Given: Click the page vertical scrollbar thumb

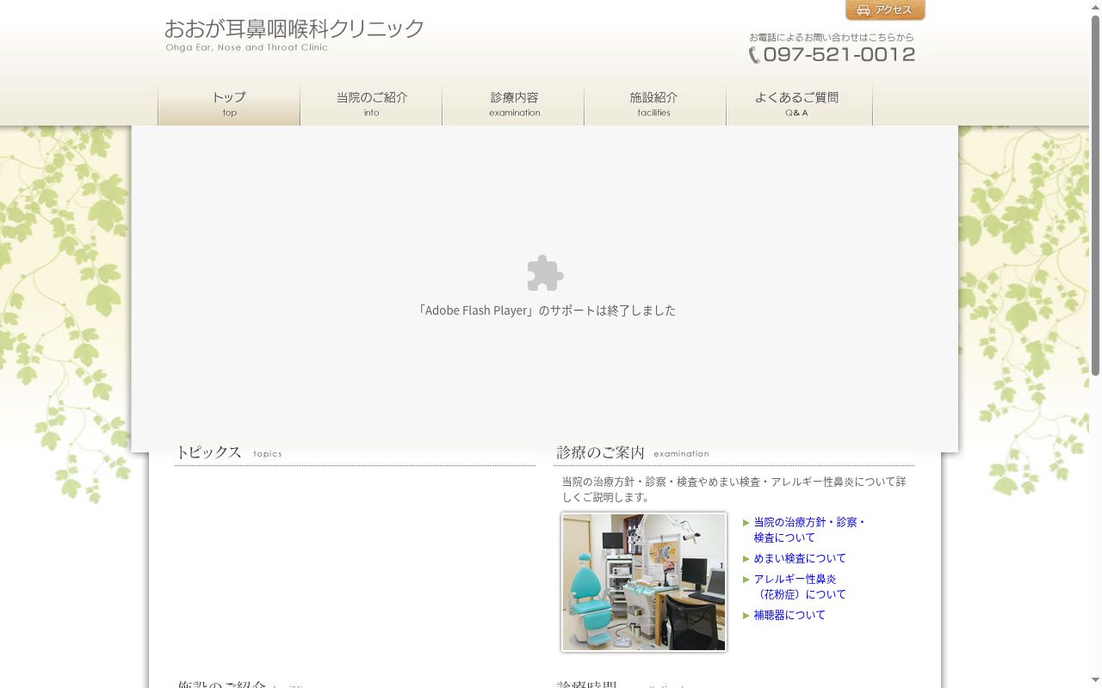Looking at the screenshot, I should pyautogui.click(x=1095, y=195).
